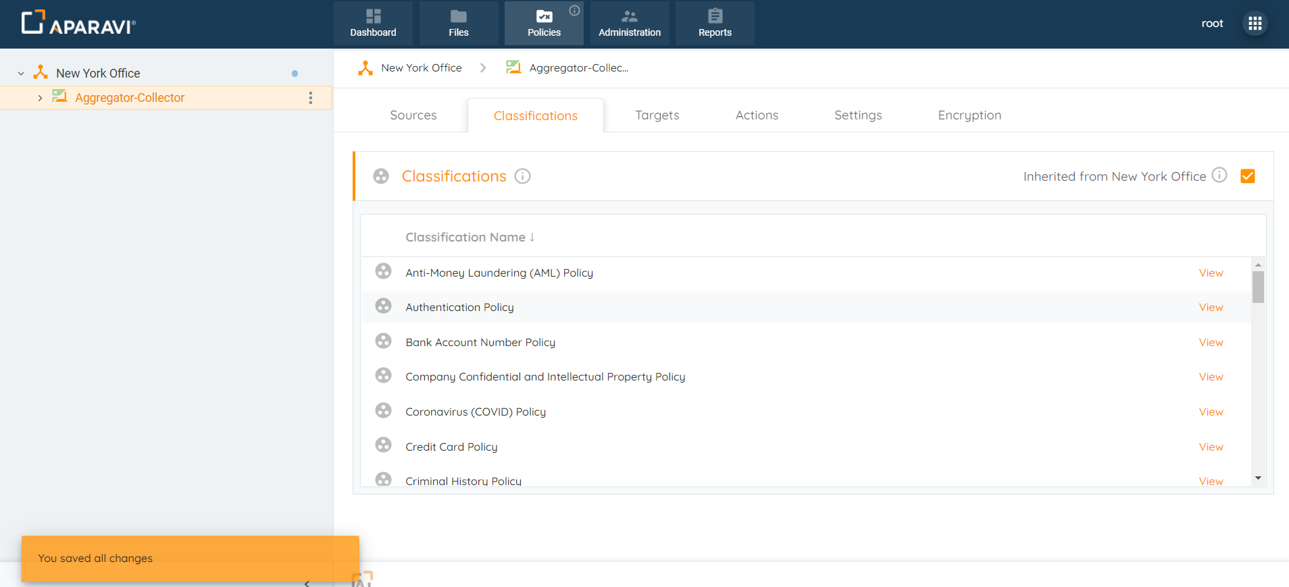View the Bank Account Number Policy
This screenshot has height=587, width=1289.
tap(1211, 343)
